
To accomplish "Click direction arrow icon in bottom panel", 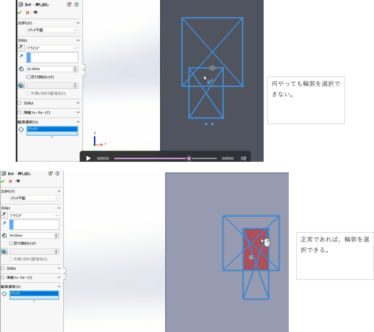I will (x=4, y=223).
